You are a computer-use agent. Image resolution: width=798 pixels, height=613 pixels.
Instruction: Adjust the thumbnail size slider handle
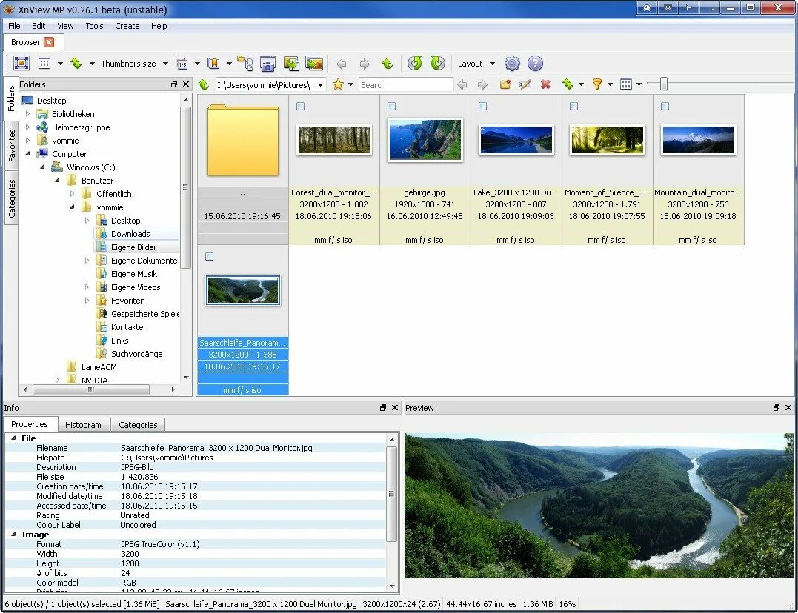[x=664, y=84]
